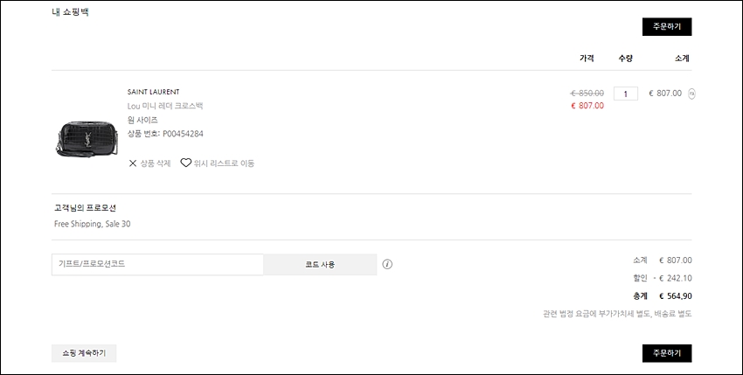Click the X delete icon for the product

[133, 163]
